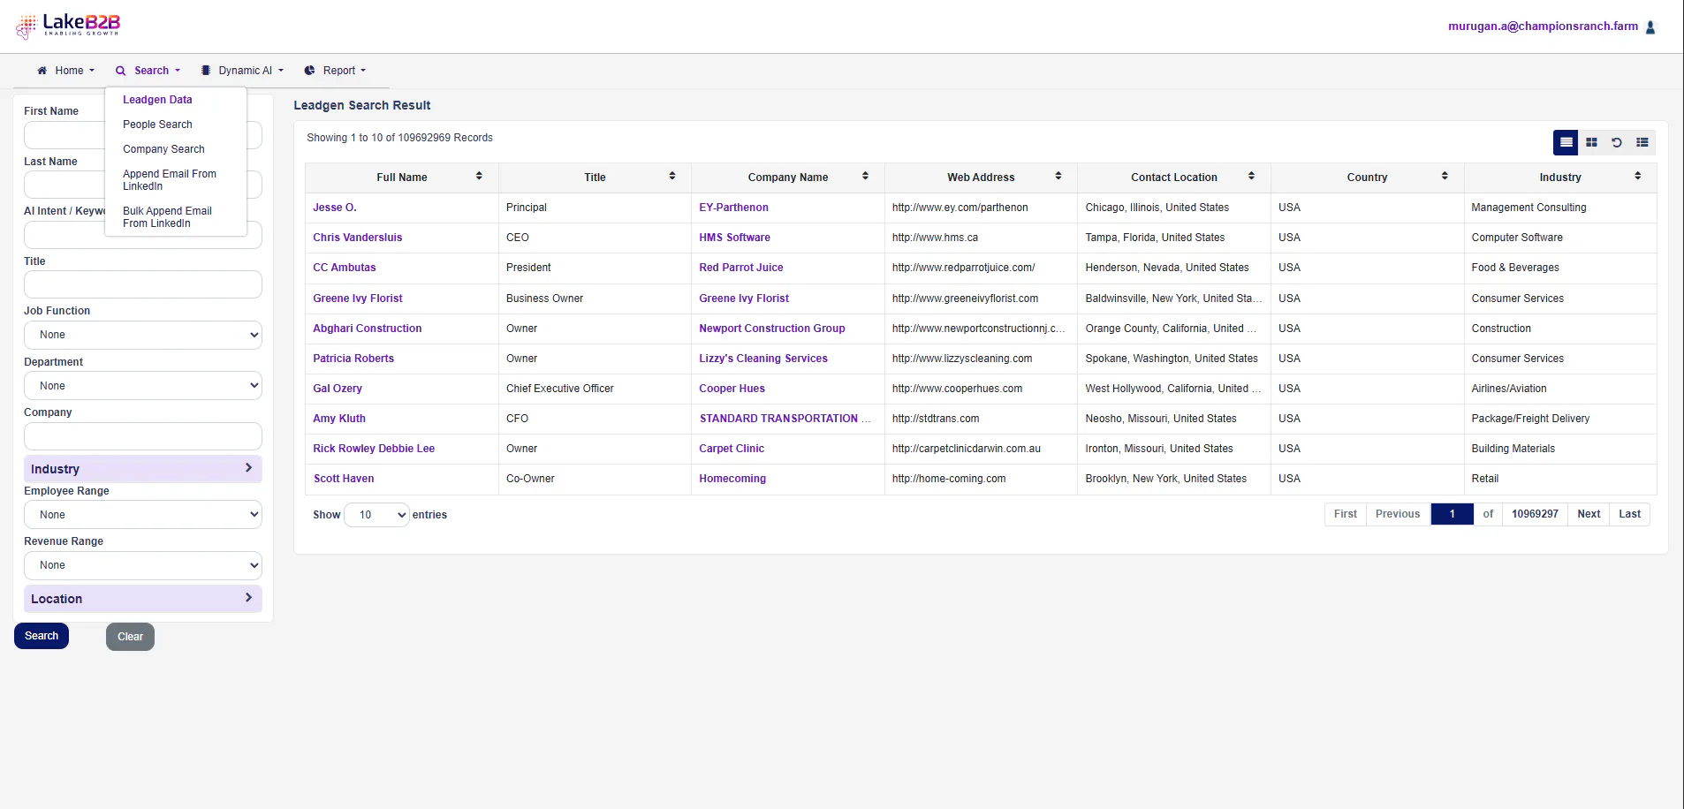Click the murugan.a@championsranch.farm account email

pyautogui.click(x=1543, y=26)
